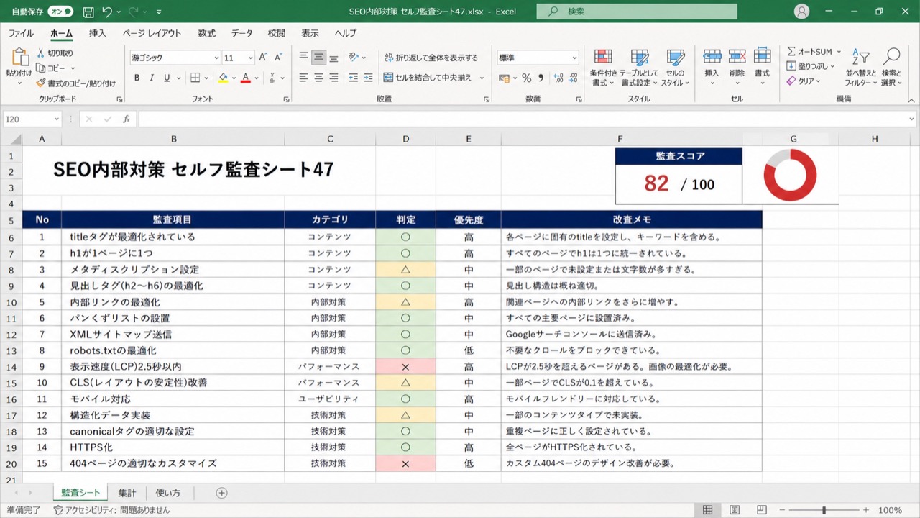Open the font color dropdown arrow
This screenshot has width=920, height=518.
coord(257,78)
